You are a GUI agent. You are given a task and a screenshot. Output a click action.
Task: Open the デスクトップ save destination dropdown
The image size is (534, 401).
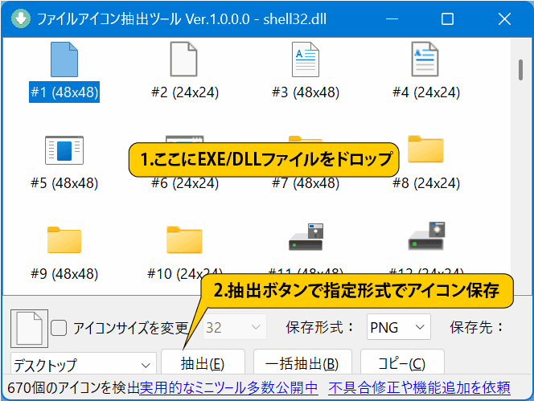pyautogui.click(x=84, y=363)
